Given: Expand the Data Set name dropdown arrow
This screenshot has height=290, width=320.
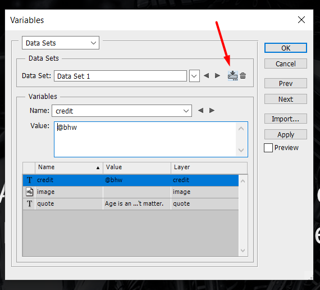Looking at the screenshot, I should click(194, 76).
